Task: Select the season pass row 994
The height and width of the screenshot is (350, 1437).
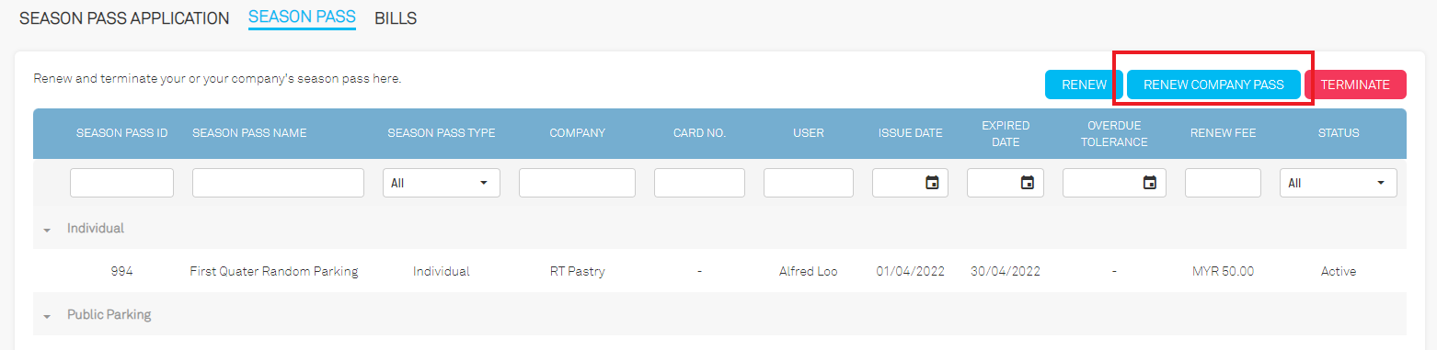Action: click(x=719, y=271)
